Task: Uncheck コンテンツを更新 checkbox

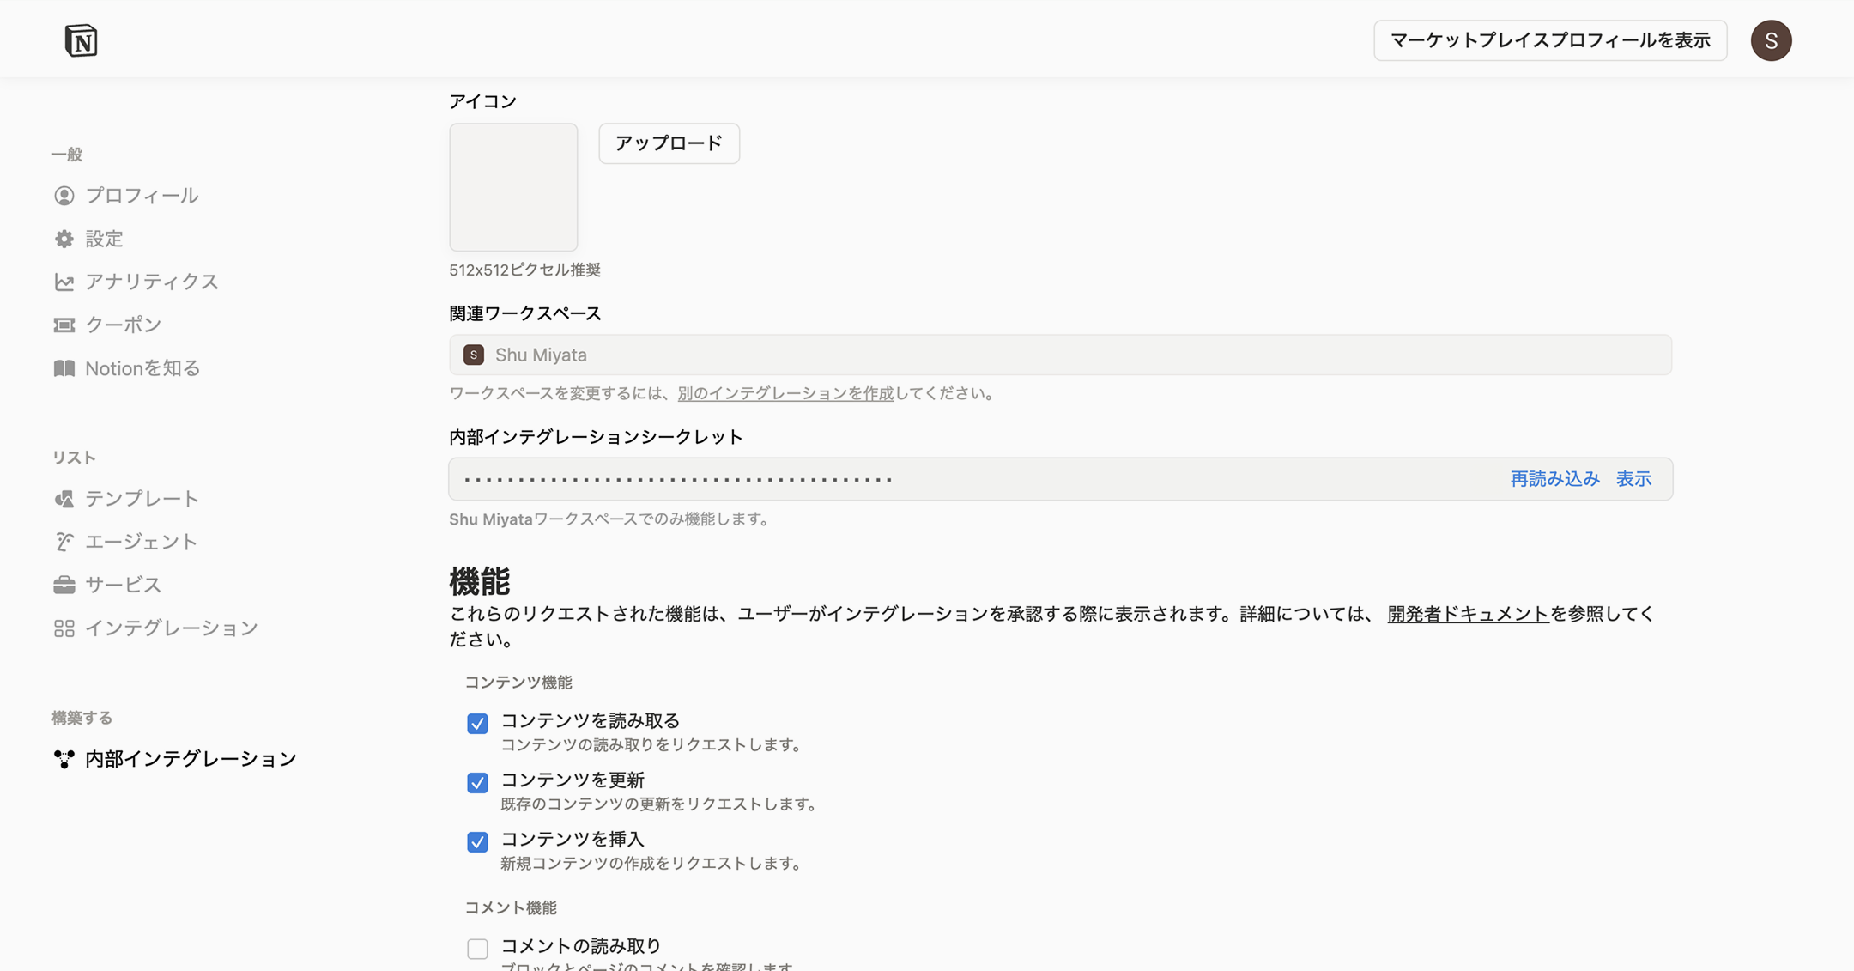Action: pos(477,783)
